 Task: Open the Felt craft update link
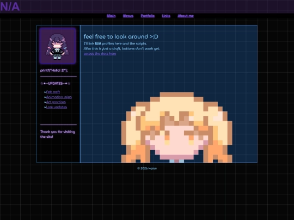(53, 92)
